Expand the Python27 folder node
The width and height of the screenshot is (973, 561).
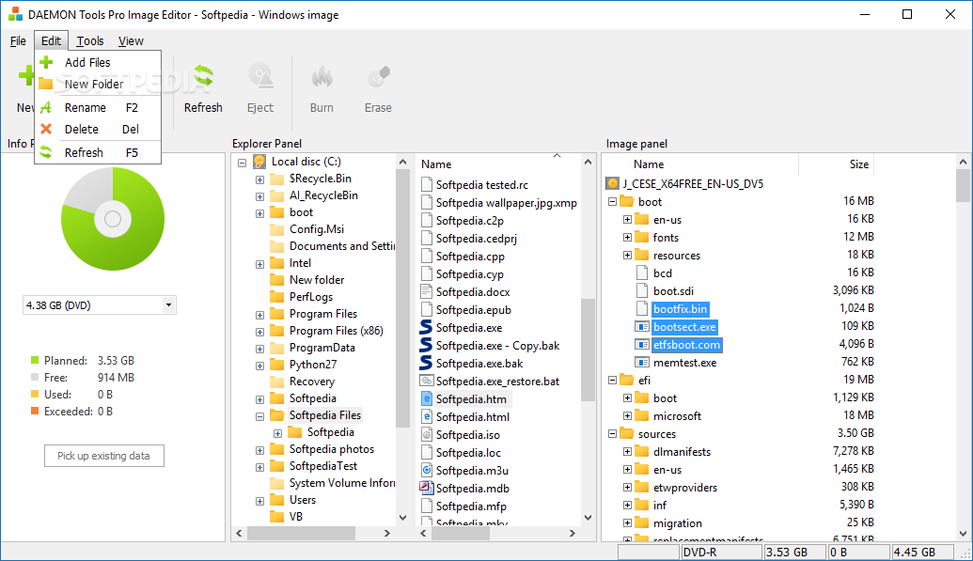click(x=260, y=366)
